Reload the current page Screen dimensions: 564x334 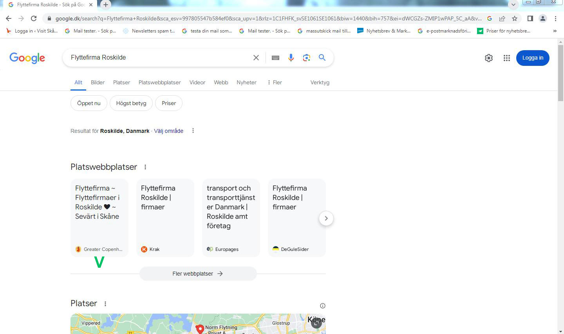pyautogui.click(x=34, y=18)
